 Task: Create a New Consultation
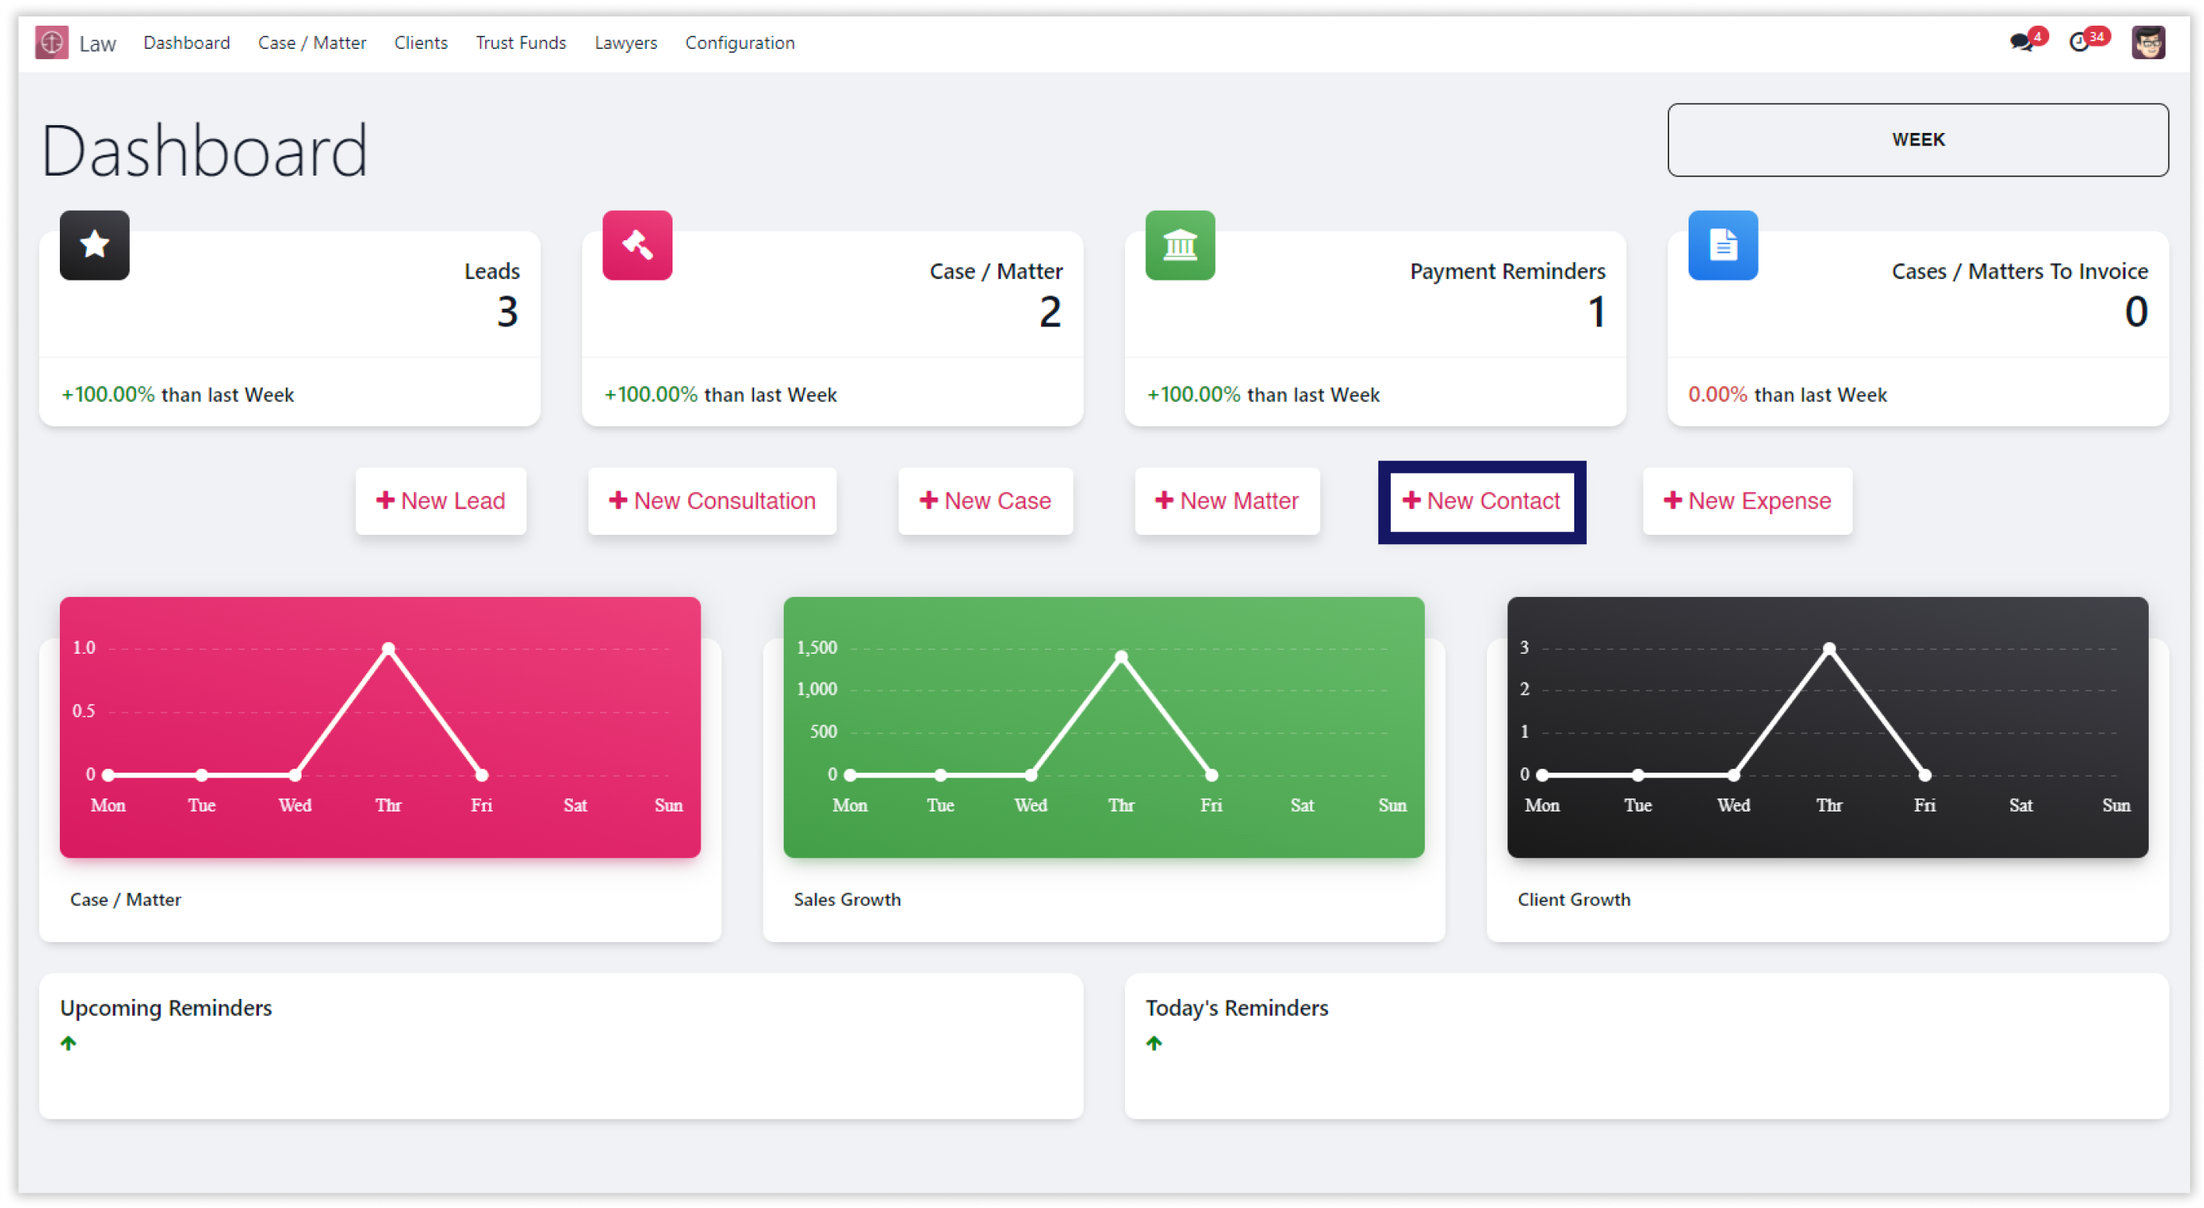pos(712,501)
